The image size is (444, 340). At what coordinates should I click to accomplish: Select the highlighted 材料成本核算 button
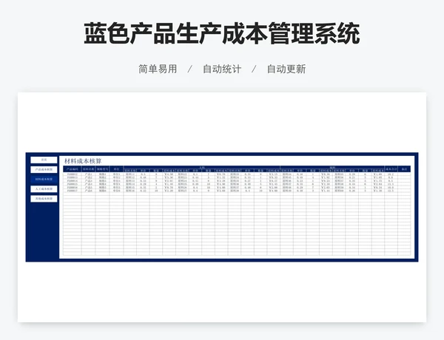(x=44, y=179)
